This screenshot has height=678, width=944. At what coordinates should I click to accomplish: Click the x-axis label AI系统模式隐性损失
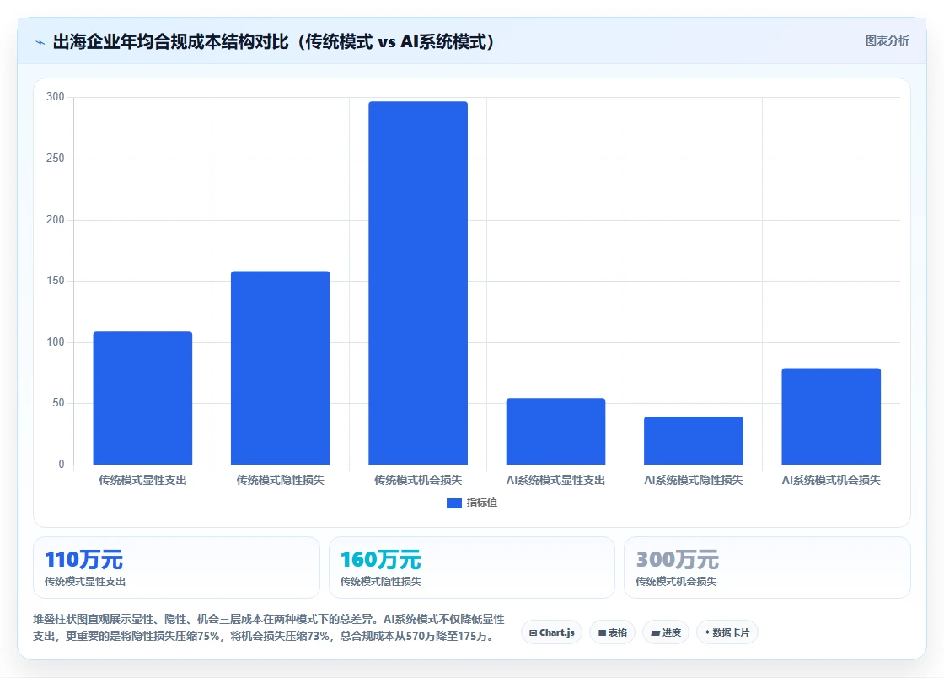pos(694,480)
